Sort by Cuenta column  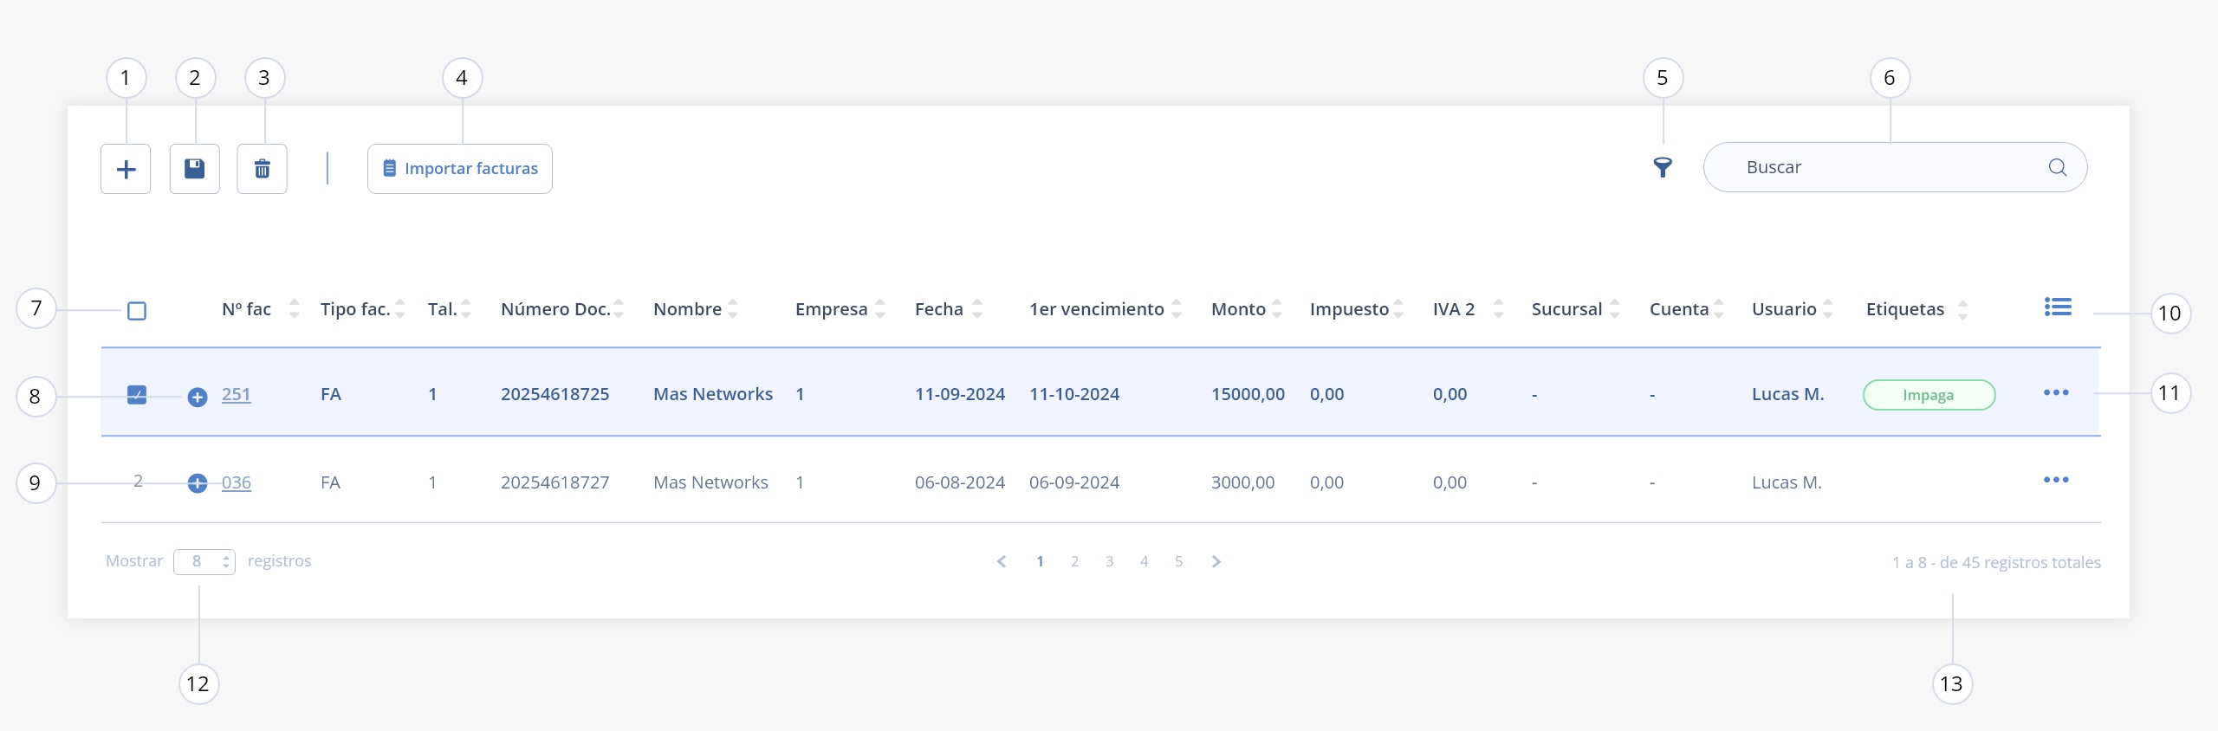coord(1719,309)
